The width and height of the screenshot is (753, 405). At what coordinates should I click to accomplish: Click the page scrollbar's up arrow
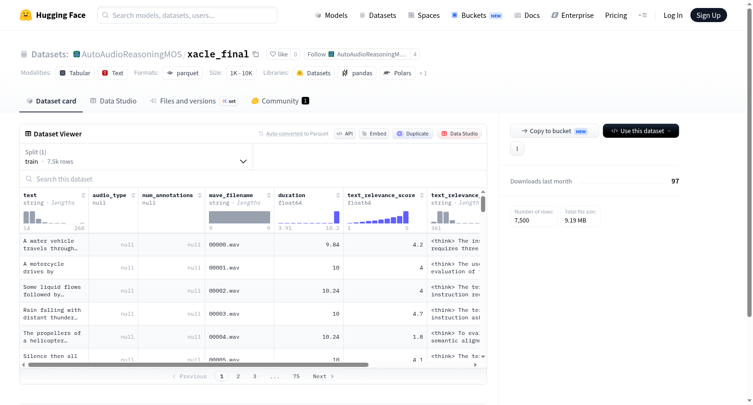pyautogui.click(x=750, y=4)
